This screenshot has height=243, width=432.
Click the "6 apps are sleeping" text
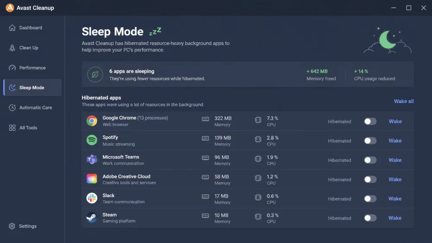point(132,71)
